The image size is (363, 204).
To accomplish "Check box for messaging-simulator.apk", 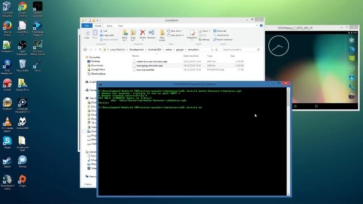I will point(134,66).
